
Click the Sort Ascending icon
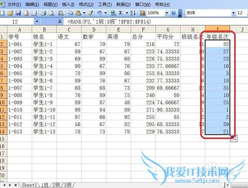point(133,13)
